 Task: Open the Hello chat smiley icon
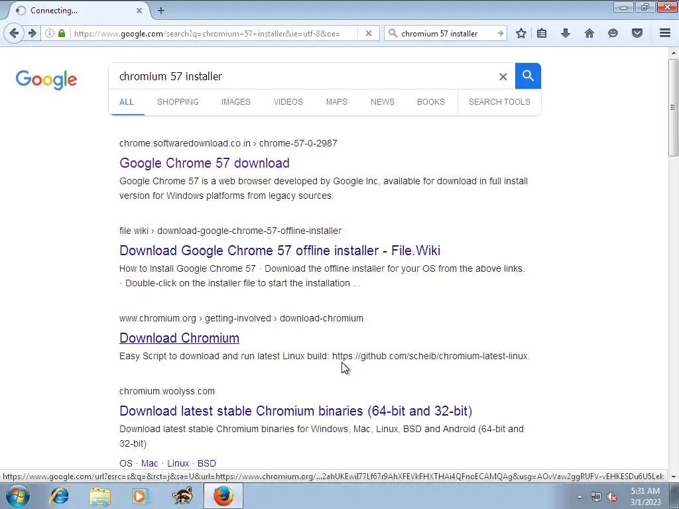613,33
